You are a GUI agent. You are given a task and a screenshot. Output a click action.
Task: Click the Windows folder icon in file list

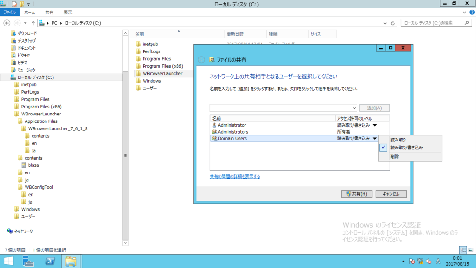point(139,81)
